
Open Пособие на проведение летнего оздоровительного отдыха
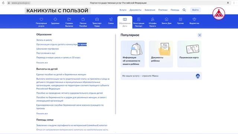(x=70, y=93)
